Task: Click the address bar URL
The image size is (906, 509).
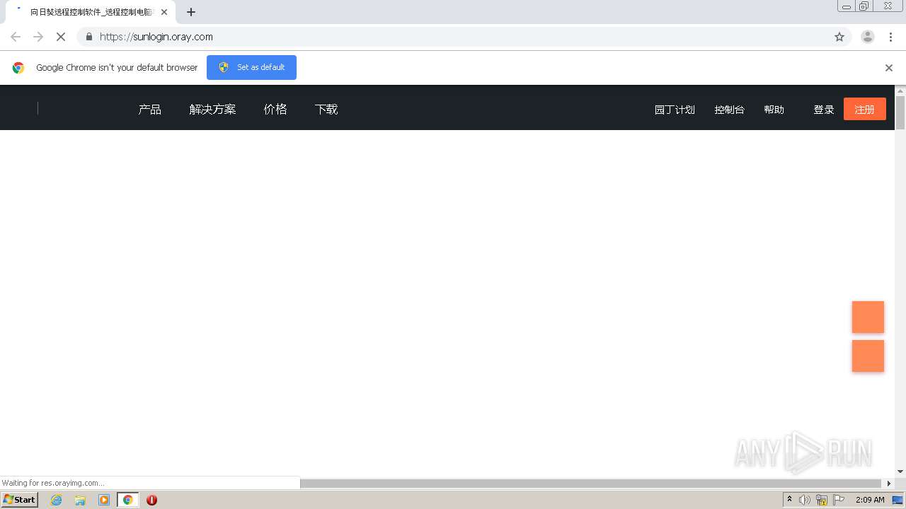Action: (156, 37)
